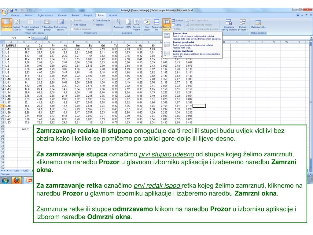Open the Izgled stranice ribbon tab
Viewport: 313px width, 235px height.
[45, 15]
